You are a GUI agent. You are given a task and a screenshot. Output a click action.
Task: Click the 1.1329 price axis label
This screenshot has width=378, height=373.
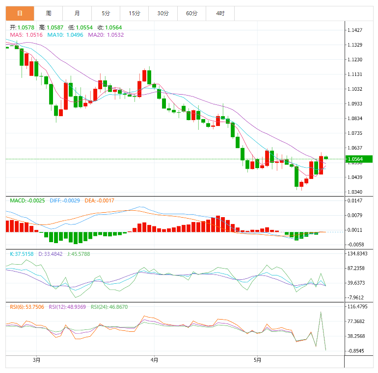(x=354, y=45)
